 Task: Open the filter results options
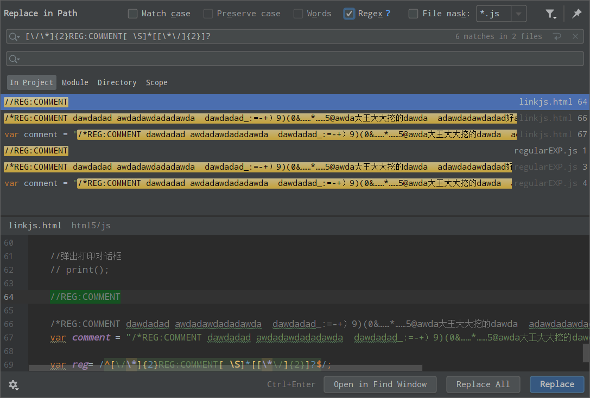pos(551,13)
